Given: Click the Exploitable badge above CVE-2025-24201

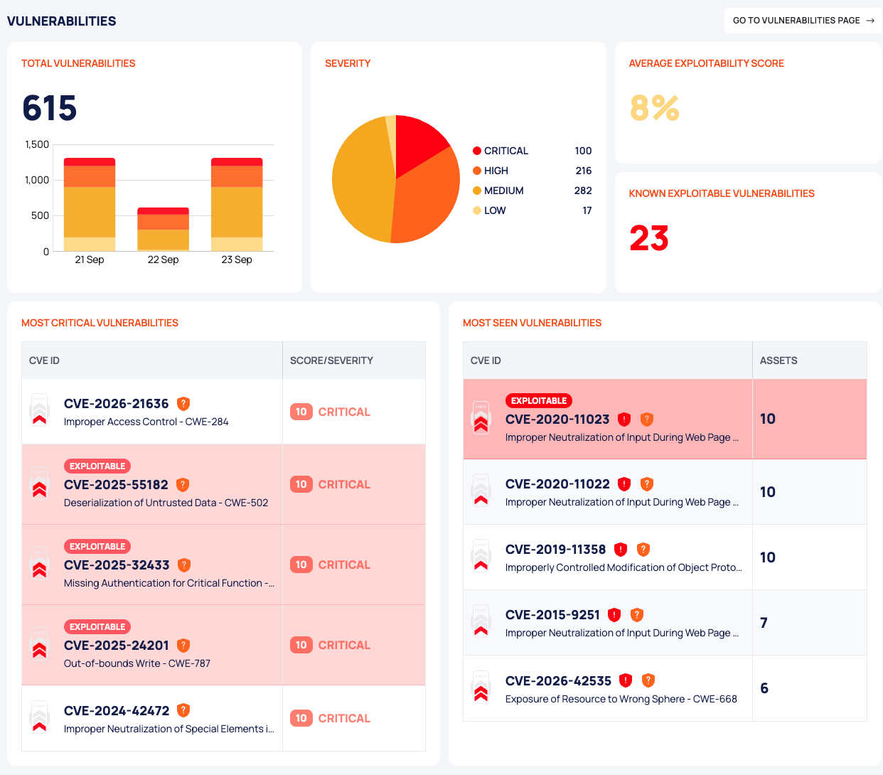Looking at the screenshot, I should coord(97,627).
